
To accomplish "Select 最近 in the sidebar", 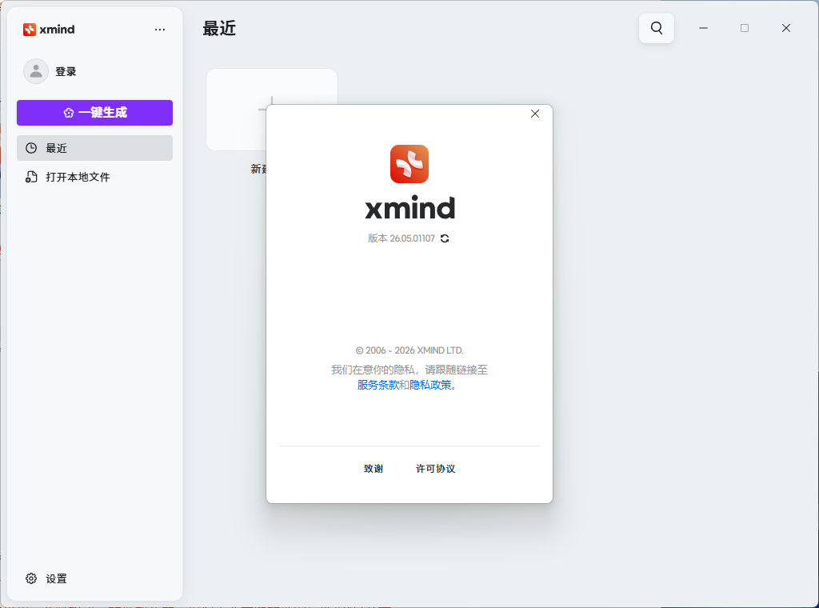I will pos(94,148).
